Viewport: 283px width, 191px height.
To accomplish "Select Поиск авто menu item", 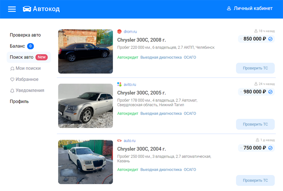I will 29,57.
